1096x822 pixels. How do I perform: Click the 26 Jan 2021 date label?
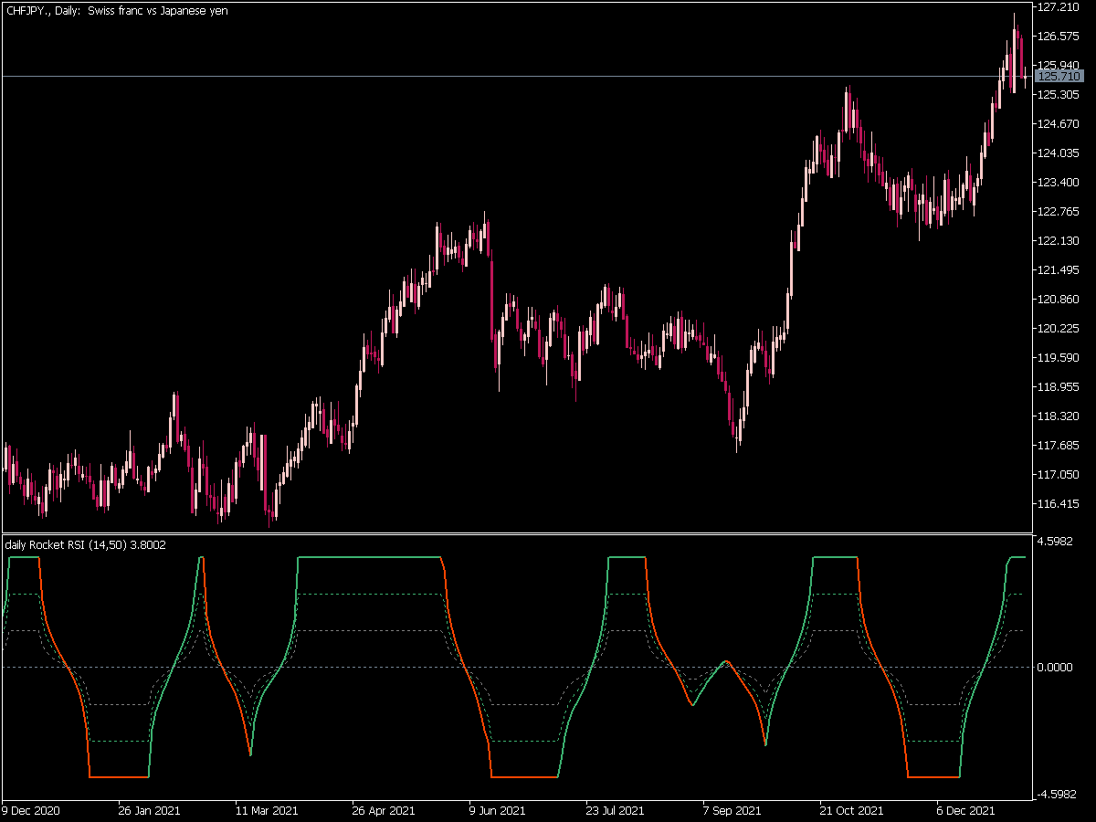point(149,811)
